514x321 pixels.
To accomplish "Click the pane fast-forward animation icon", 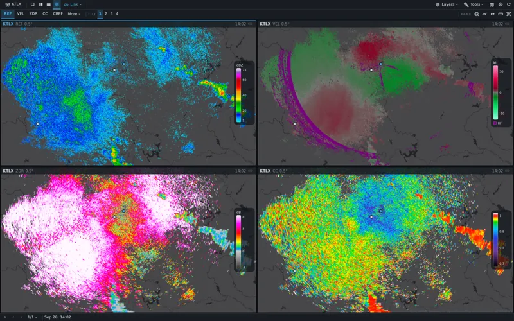I will point(492,14).
